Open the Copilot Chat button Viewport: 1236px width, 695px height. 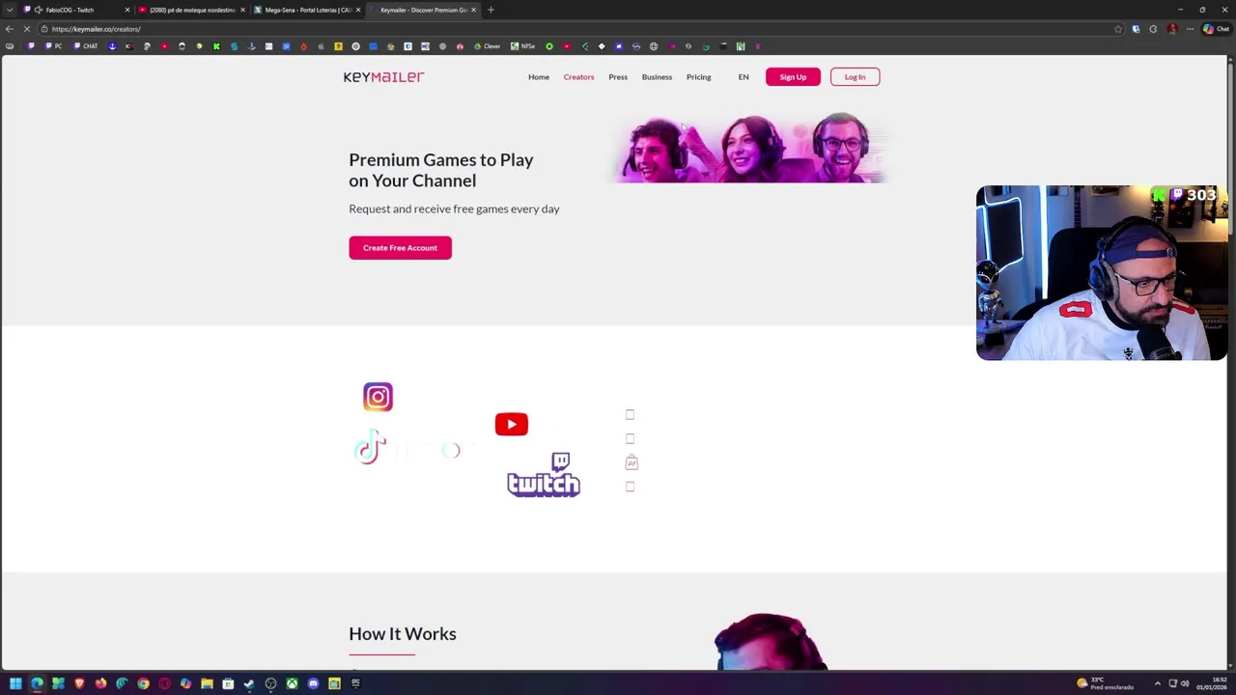(1216, 29)
